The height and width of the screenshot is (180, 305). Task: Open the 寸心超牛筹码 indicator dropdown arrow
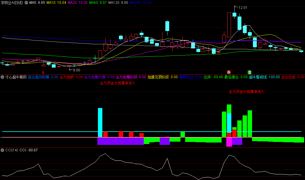[x=2, y=77]
